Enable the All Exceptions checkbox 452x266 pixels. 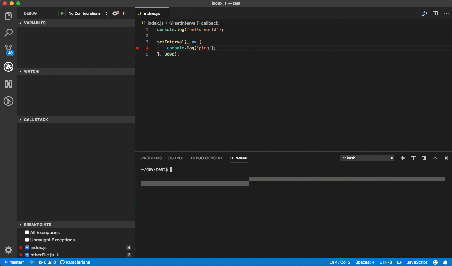click(27, 232)
